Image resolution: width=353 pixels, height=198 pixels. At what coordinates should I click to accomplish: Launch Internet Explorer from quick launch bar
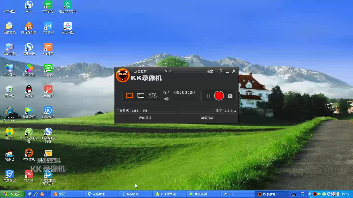pyautogui.click(x=36, y=194)
